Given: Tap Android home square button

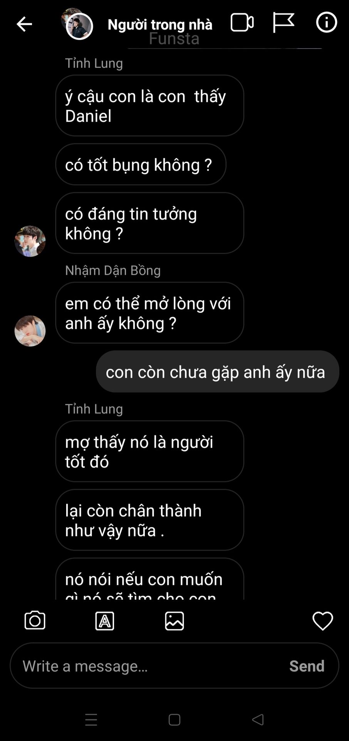Looking at the screenshot, I should coord(174,720).
